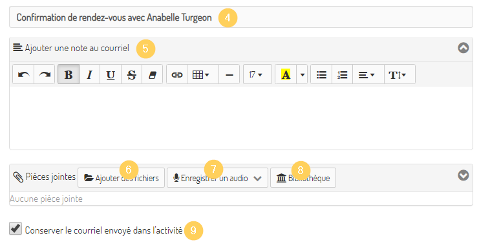The height and width of the screenshot is (242, 479).
Task: Click Ajouter des fichiers button
Action: [x=121, y=178]
